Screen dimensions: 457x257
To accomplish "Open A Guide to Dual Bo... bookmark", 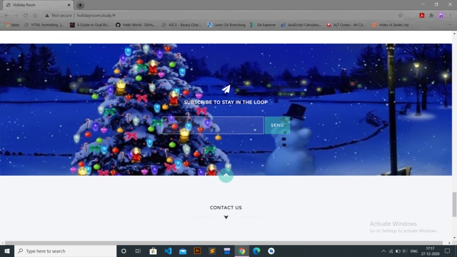I will (x=90, y=25).
